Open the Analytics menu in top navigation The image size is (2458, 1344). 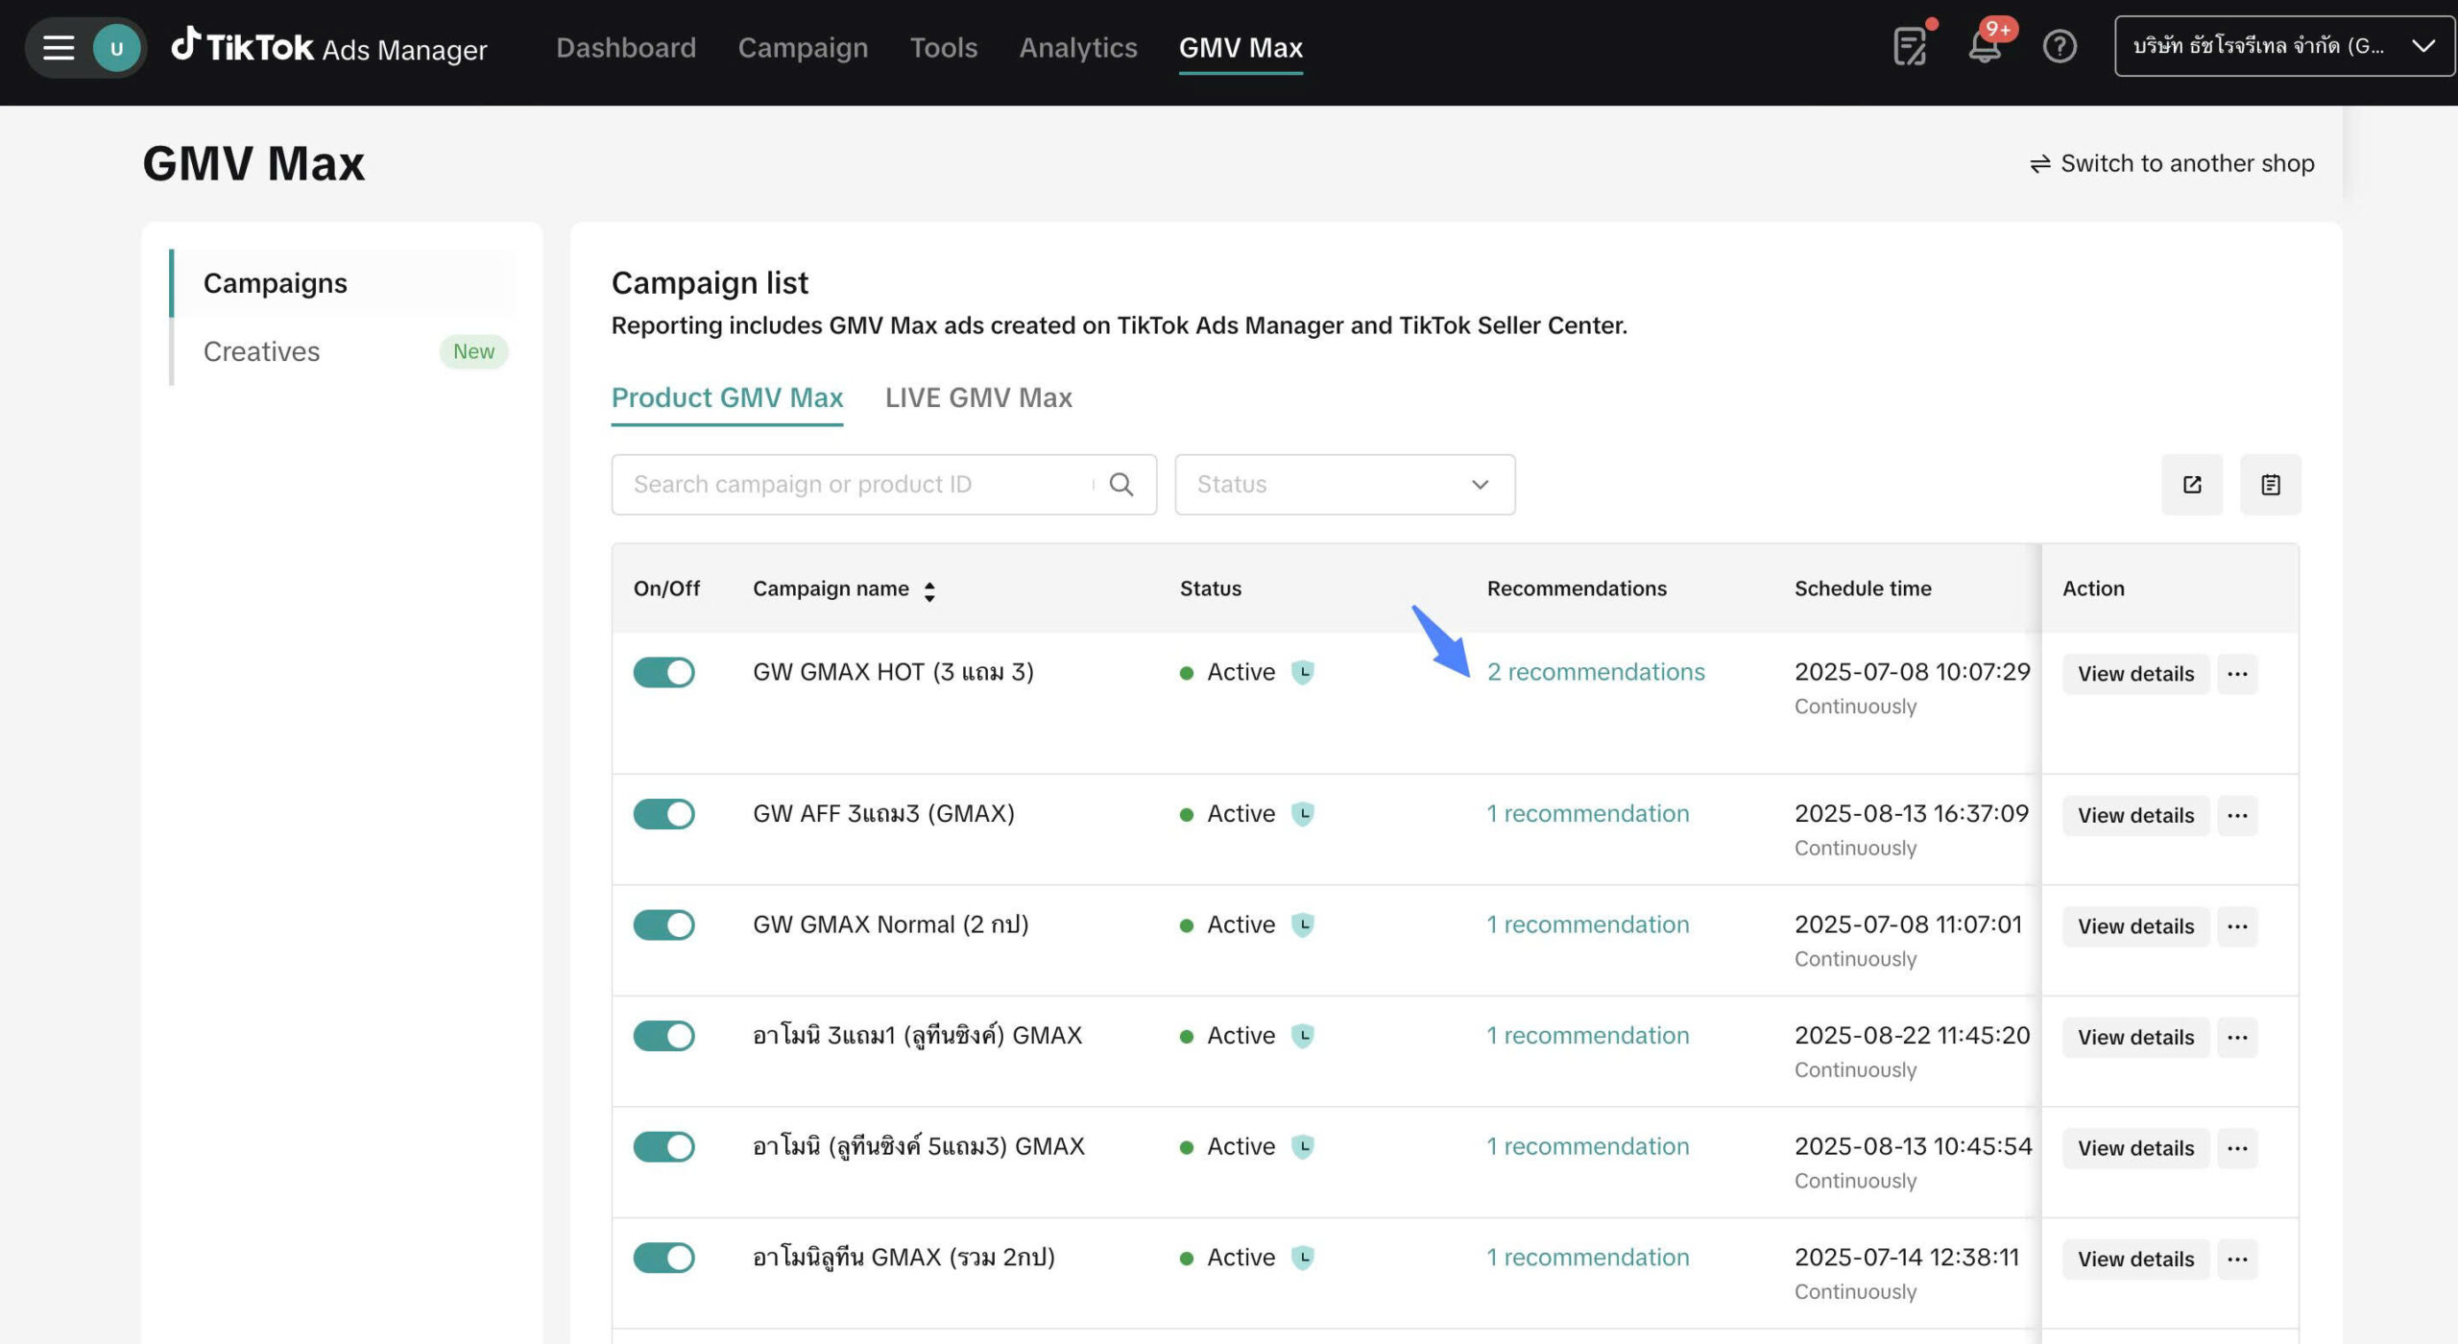pos(1077,47)
